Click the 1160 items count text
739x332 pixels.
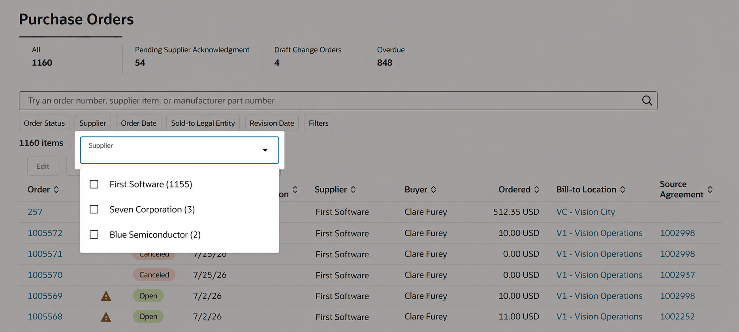(41, 143)
